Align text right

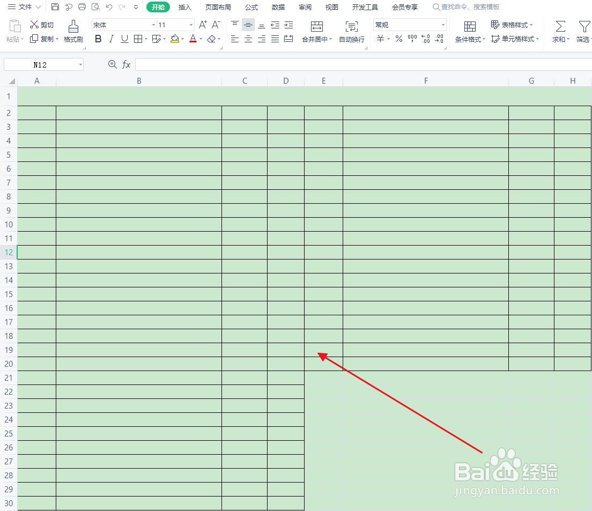(262, 39)
